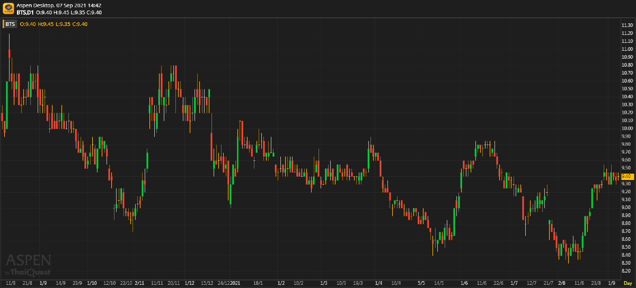
Task: Click the 2/11 date axis label
Action: [139, 283]
